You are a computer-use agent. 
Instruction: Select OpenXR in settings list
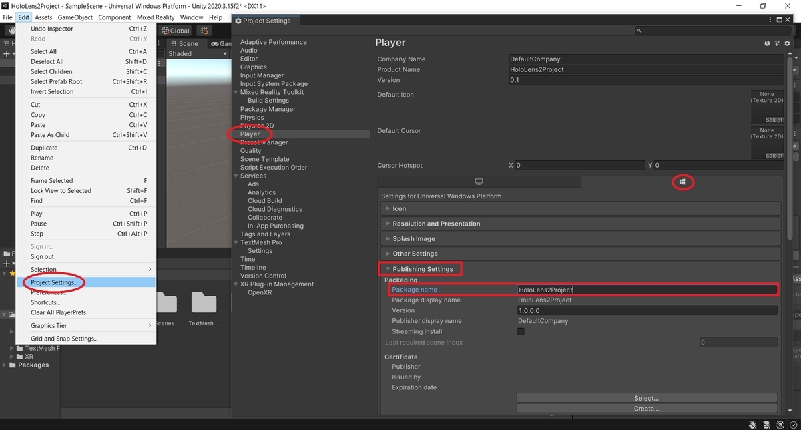[258, 292]
